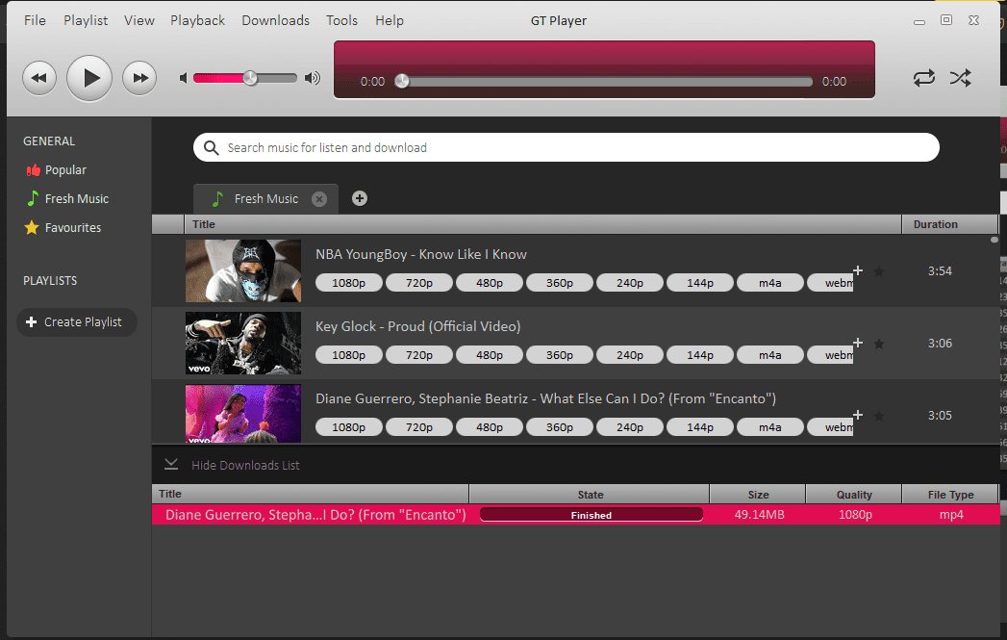Click the rewind previous track button

[x=39, y=78]
